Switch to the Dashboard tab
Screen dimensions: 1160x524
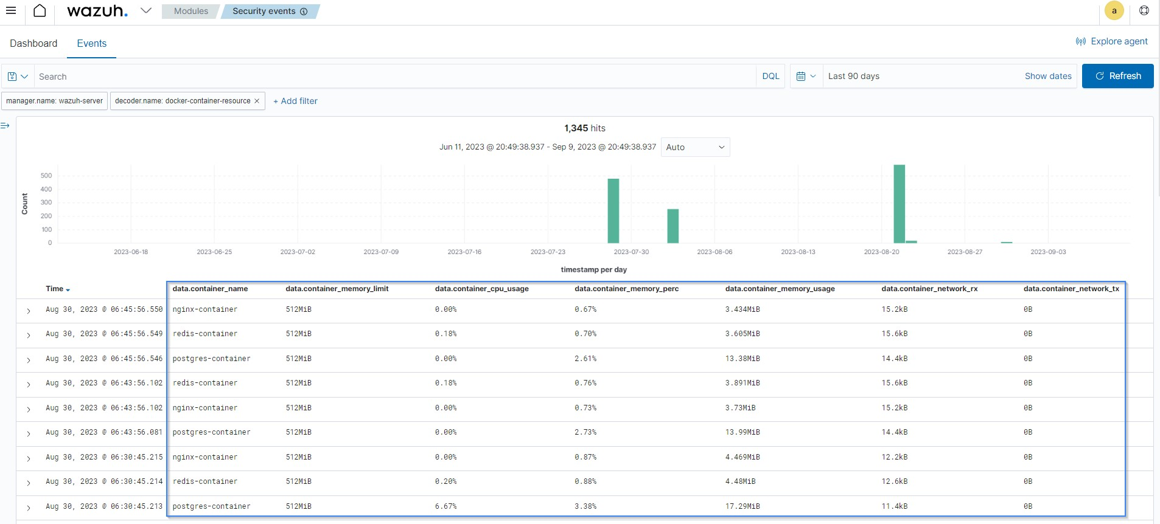point(33,43)
